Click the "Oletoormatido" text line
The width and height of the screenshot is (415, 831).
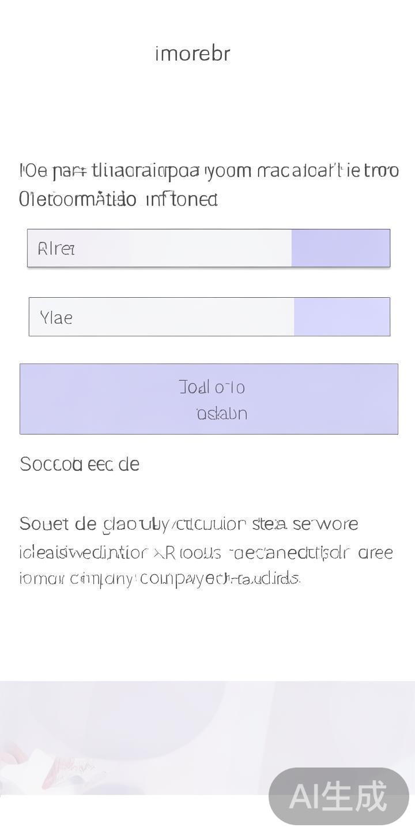point(78,200)
